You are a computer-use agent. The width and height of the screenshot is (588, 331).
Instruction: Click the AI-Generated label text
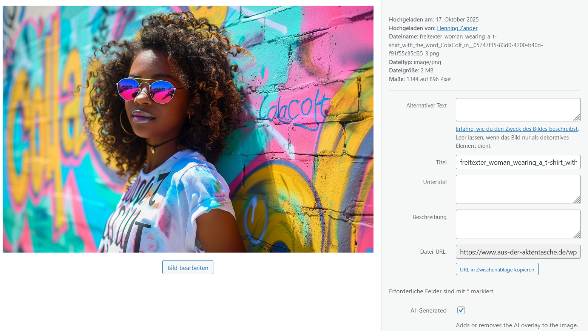(428, 311)
